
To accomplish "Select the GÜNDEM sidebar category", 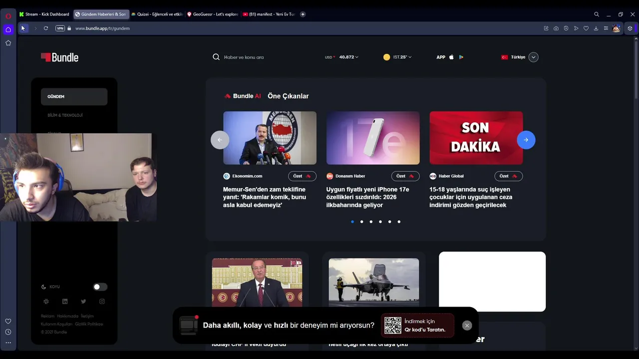I will pyautogui.click(x=74, y=97).
